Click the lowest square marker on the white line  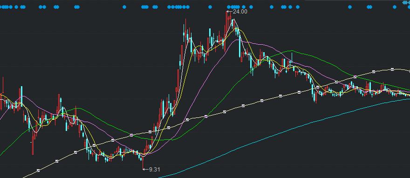point(38,171)
